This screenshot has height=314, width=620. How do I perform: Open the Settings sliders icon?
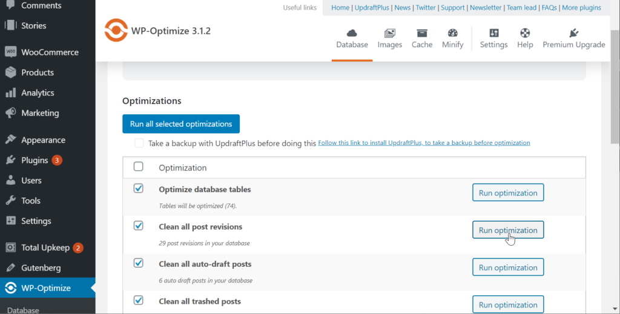(x=493, y=33)
